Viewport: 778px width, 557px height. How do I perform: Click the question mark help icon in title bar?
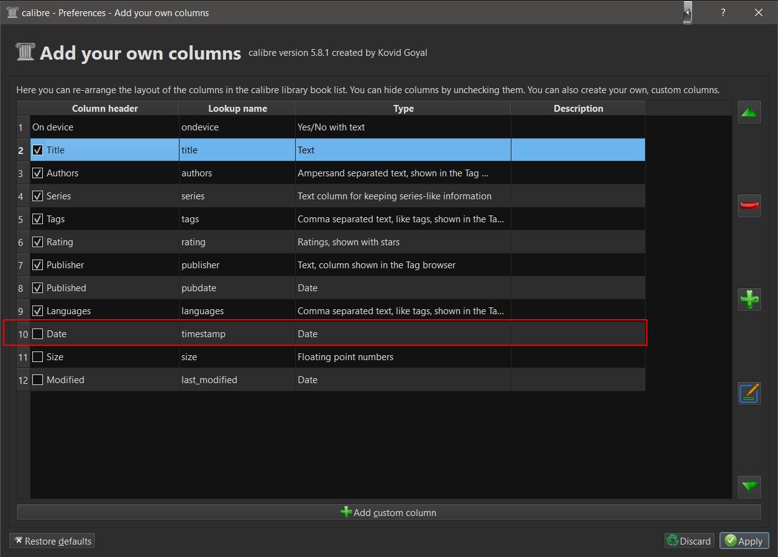(723, 12)
